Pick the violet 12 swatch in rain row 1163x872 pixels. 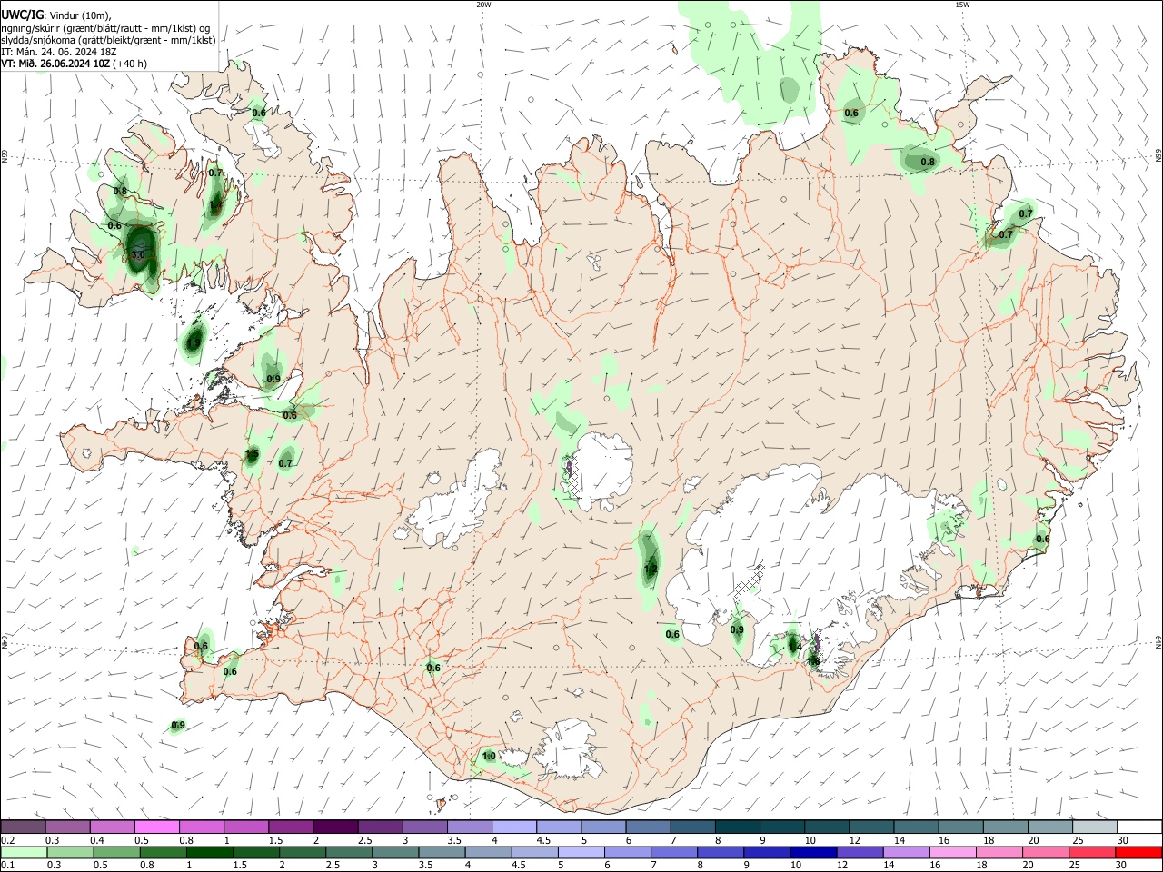pyautogui.click(x=860, y=852)
